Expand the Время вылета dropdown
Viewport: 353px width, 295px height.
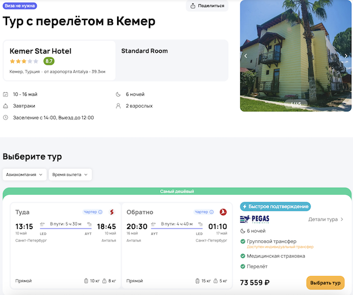71,174
